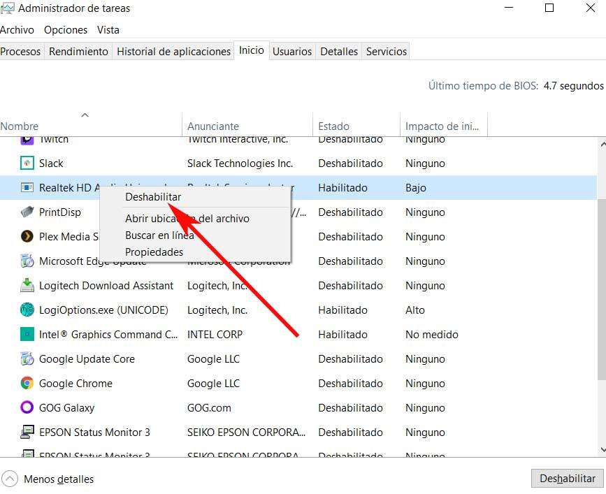Open the Archivo menu
Viewport: 606px width, 494px height.
tap(17, 30)
